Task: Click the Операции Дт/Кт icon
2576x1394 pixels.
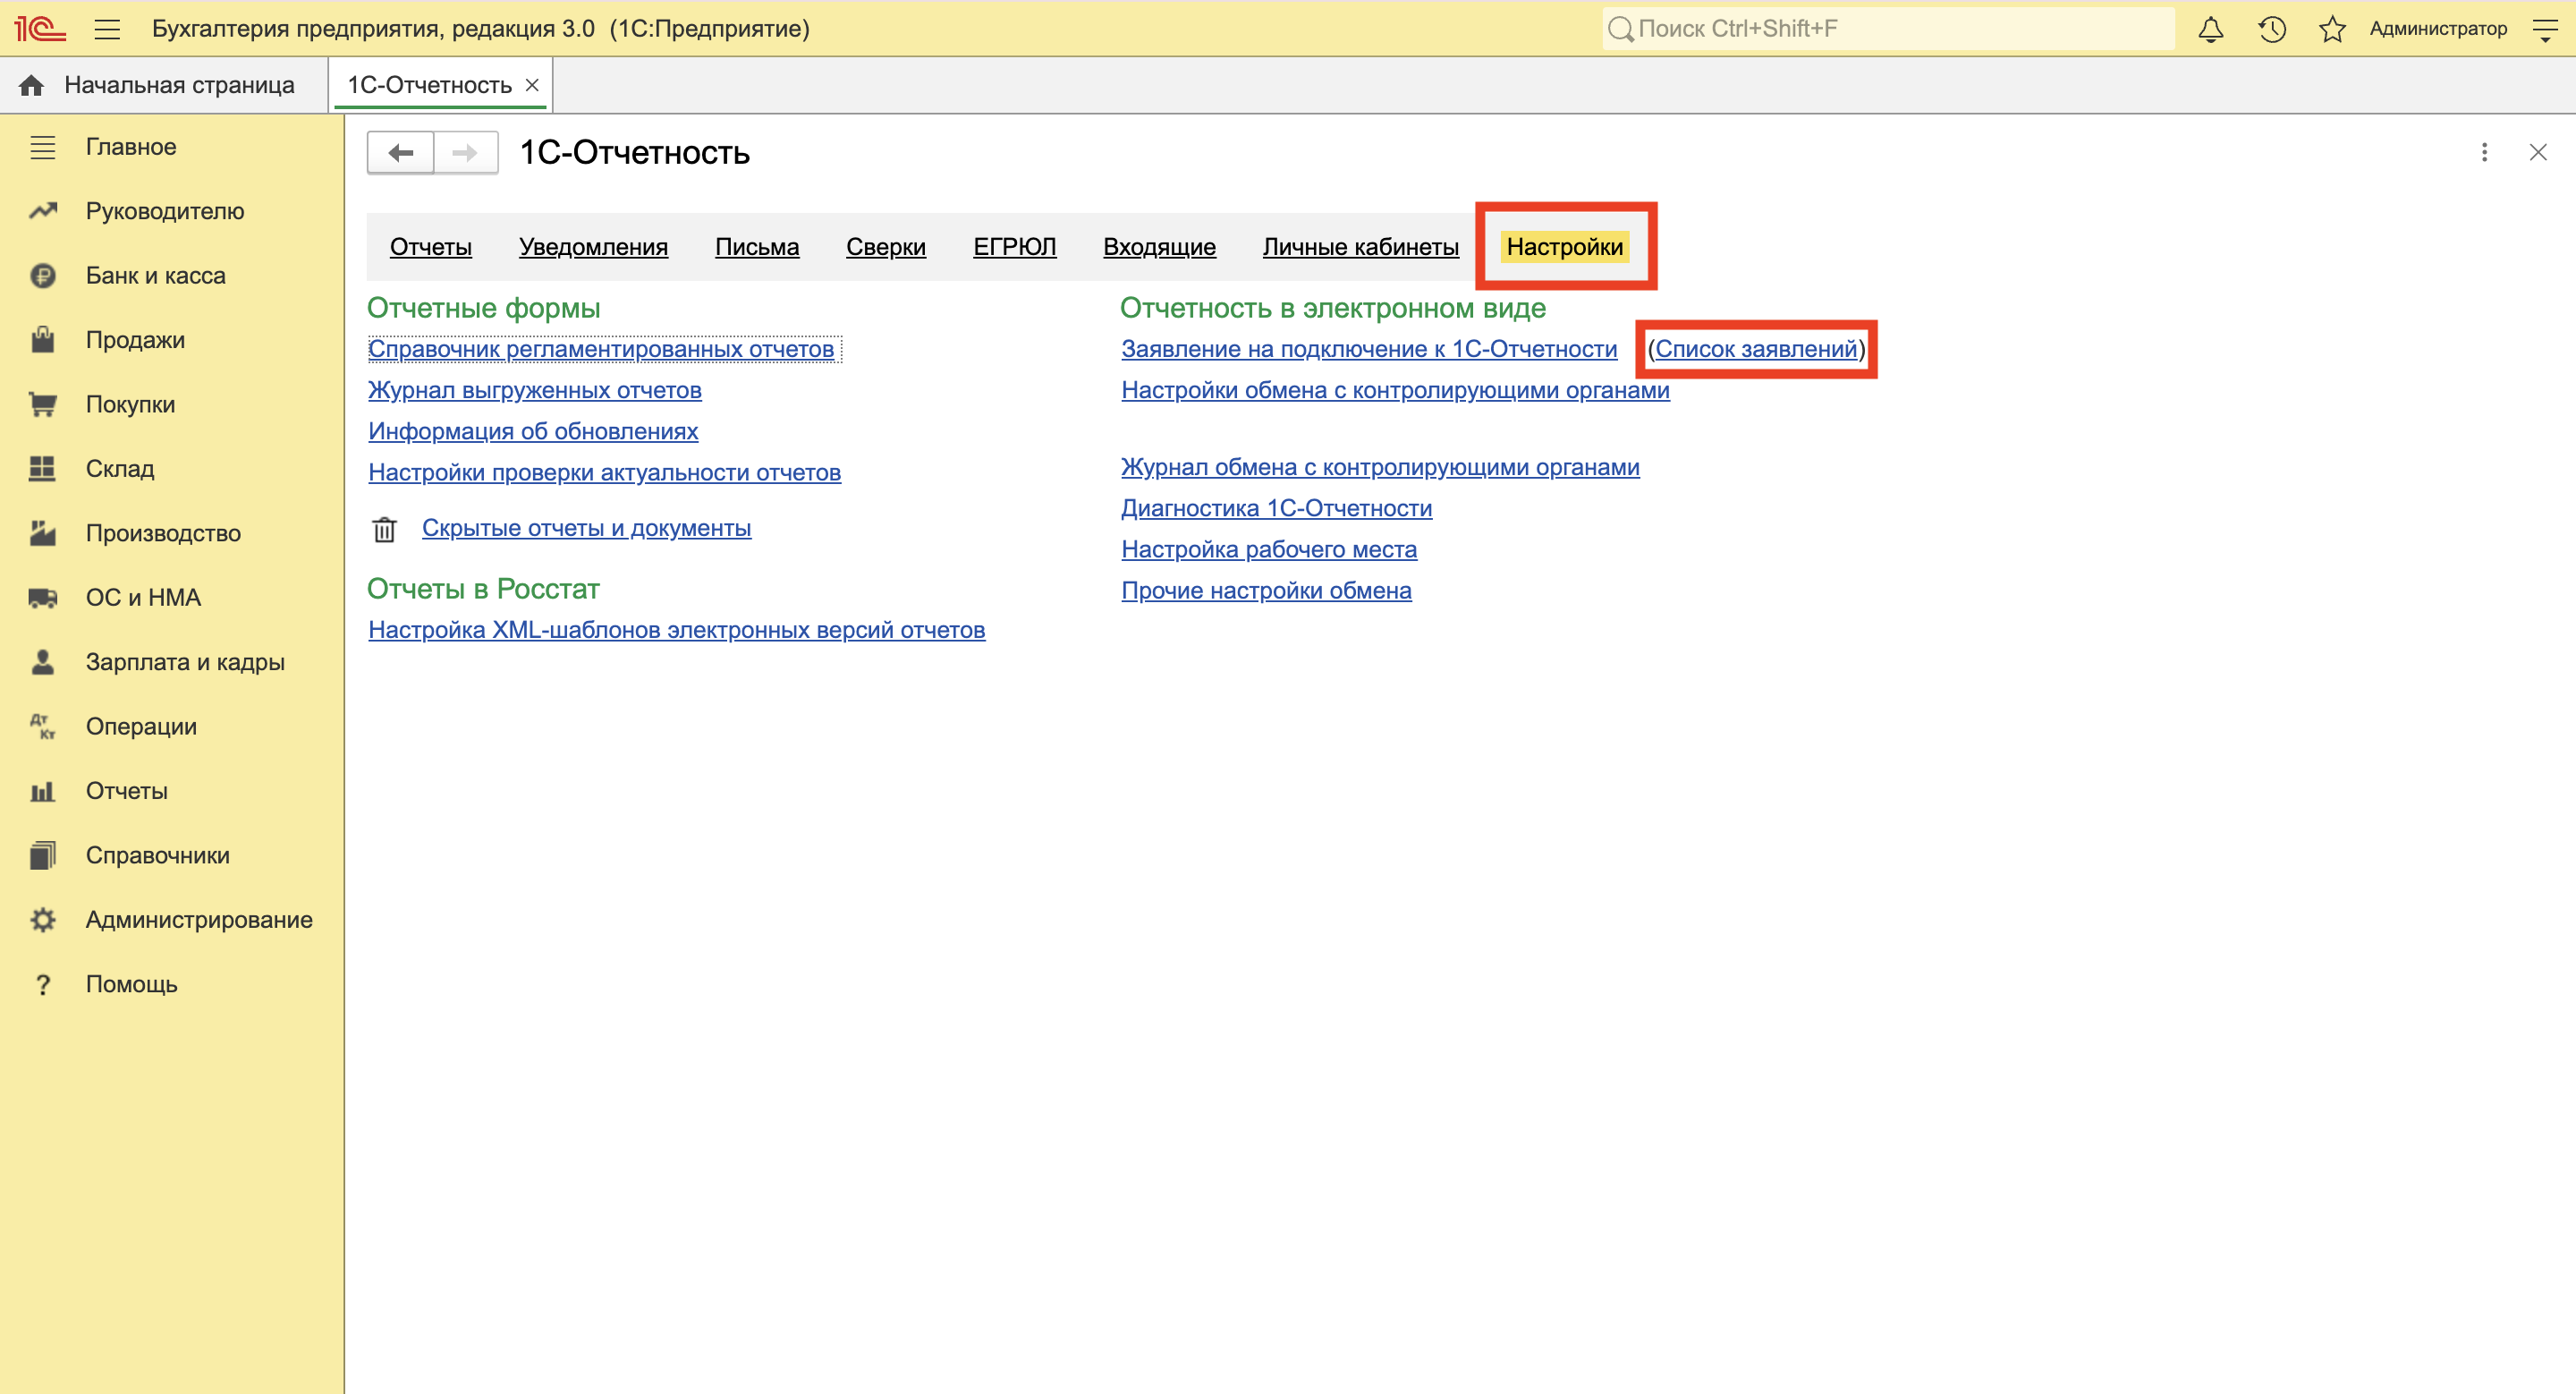Action: [42, 726]
